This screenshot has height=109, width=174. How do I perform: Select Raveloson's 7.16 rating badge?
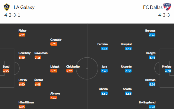(x=38, y=57)
